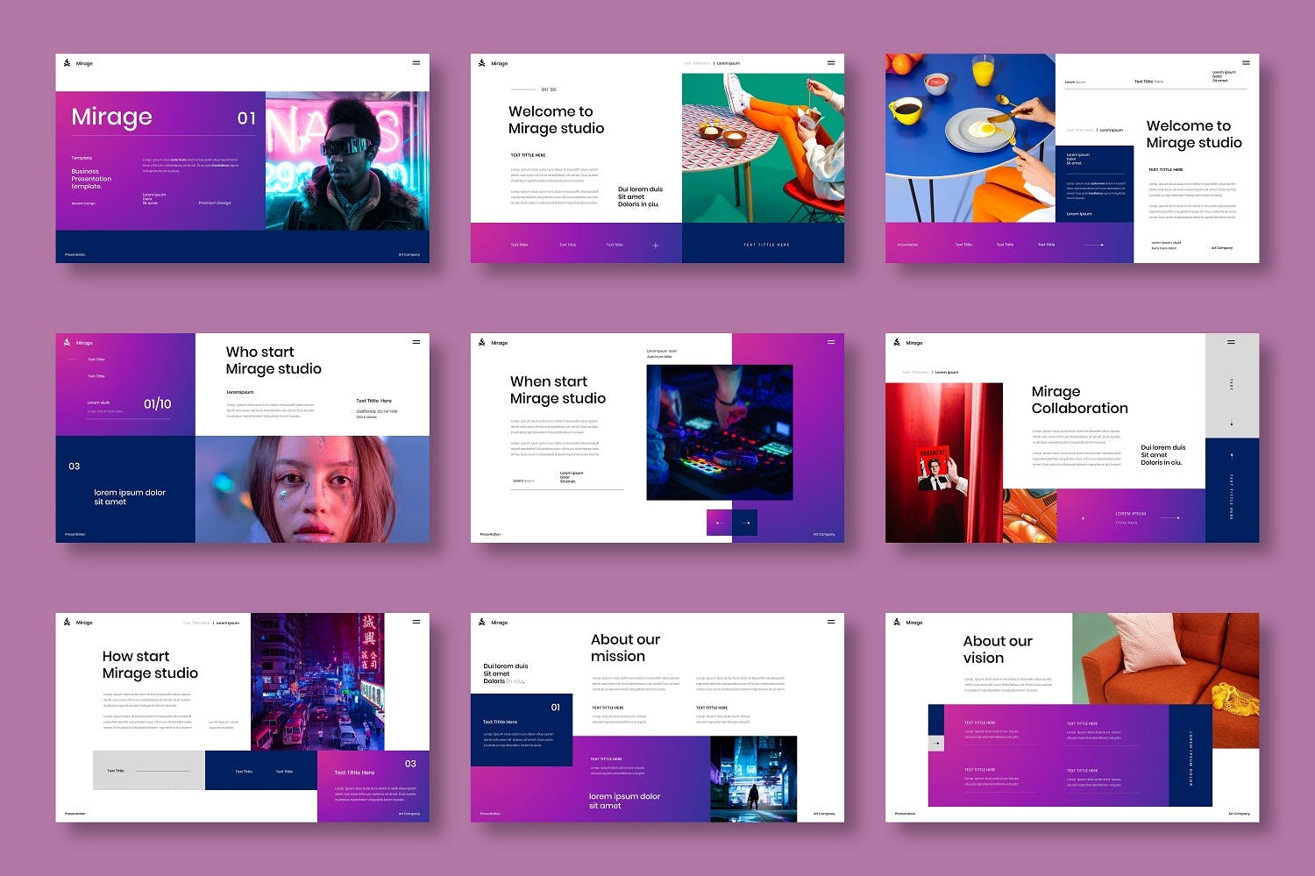Click plus icon in green table slide footer
1315x876 pixels.
pos(655,246)
